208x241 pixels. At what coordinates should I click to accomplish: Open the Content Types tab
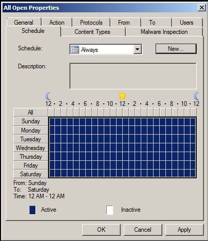tap(92, 32)
